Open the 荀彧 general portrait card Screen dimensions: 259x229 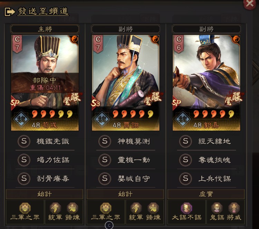pos(45,83)
